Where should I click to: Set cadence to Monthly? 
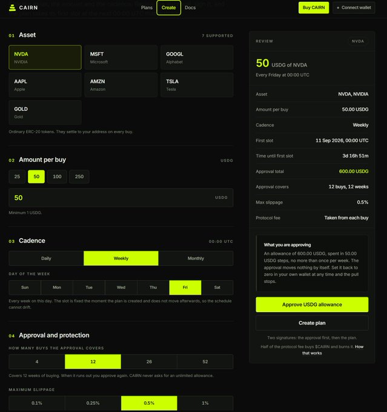tap(196, 258)
